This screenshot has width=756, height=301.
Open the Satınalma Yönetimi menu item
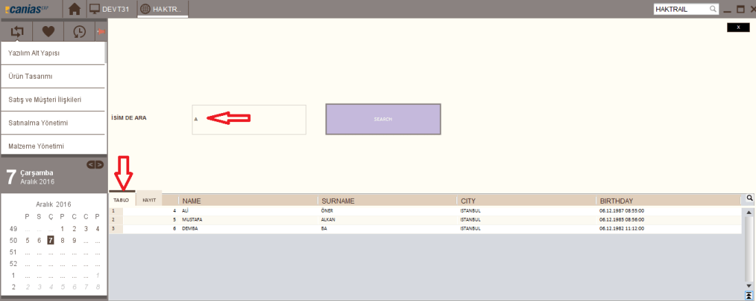(52, 123)
